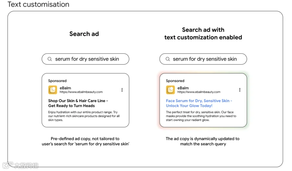Open the three-dot menu on customized eBalm ad
The image size is (292, 171).
coord(240,90)
